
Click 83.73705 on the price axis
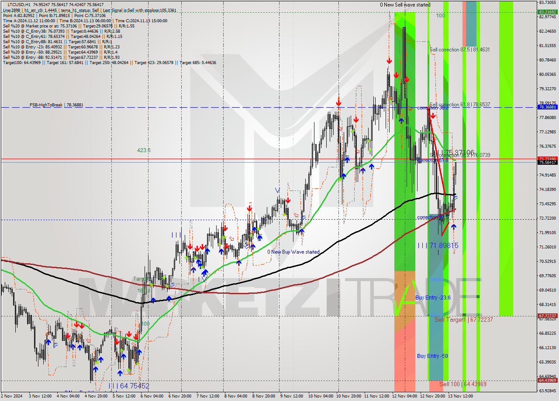click(547, 3)
